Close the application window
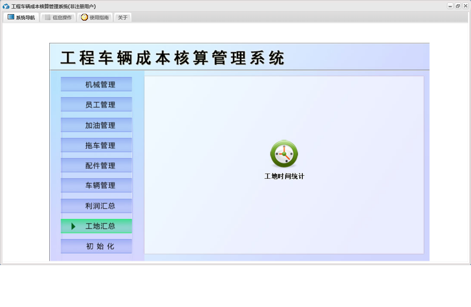Viewport: 471px width, 307px height. click(465, 6)
